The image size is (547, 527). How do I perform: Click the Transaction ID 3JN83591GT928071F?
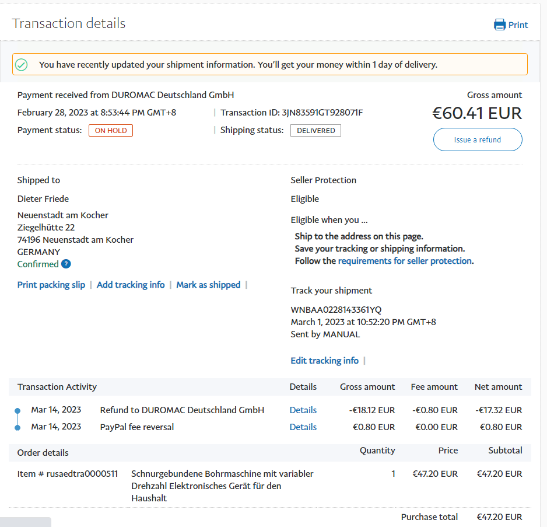(322, 113)
